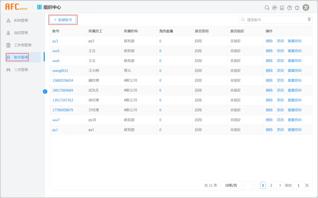Open the 10条/页 page size dropdown
This screenshot has height=198, width=318.
[233, 185]
